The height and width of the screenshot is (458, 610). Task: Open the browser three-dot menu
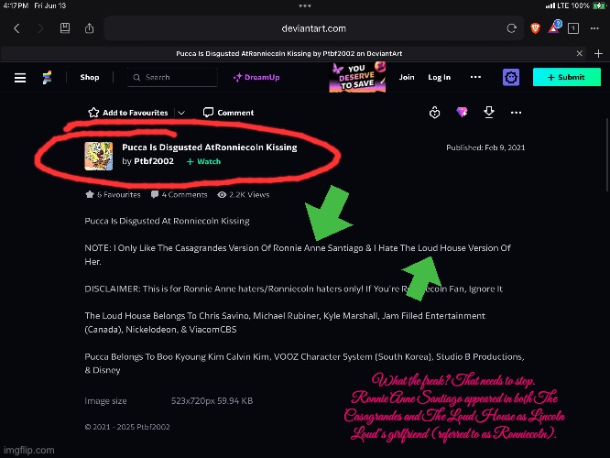[x=594, y=28]
